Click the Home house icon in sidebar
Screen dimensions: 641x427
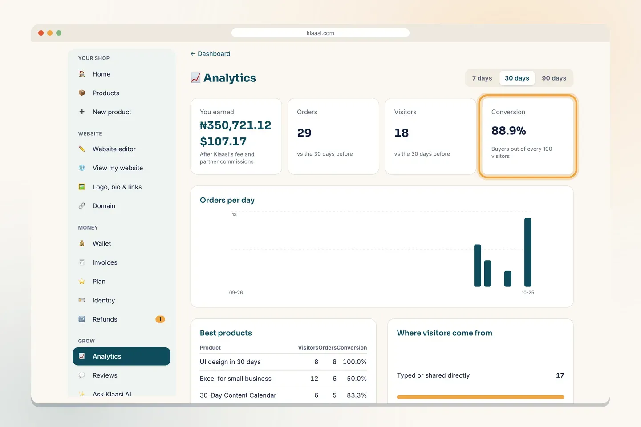tap(82, 74)
